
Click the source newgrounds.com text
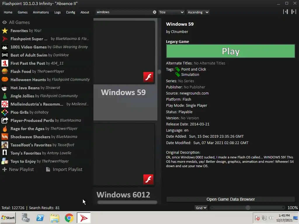pyautogui.click(x=194, y=93)
